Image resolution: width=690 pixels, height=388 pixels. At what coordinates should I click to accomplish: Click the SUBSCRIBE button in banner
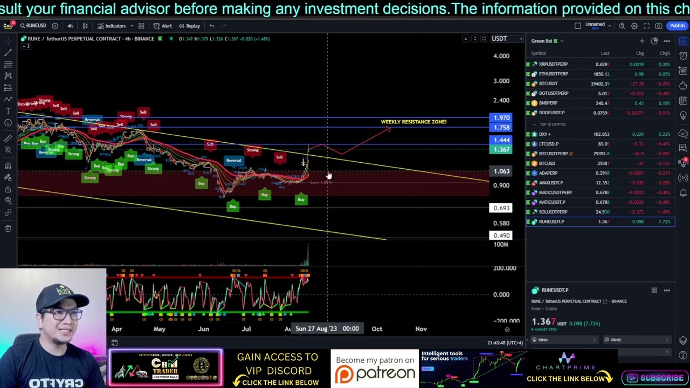pos(655,378)
